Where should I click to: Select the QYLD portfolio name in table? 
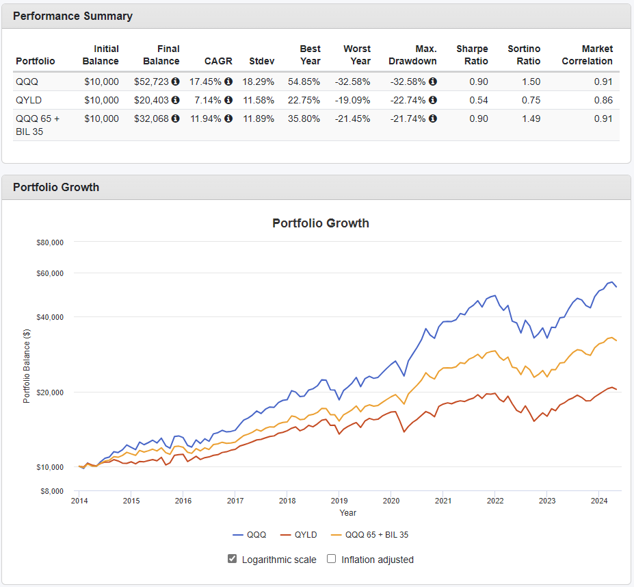tap(29, 100)
